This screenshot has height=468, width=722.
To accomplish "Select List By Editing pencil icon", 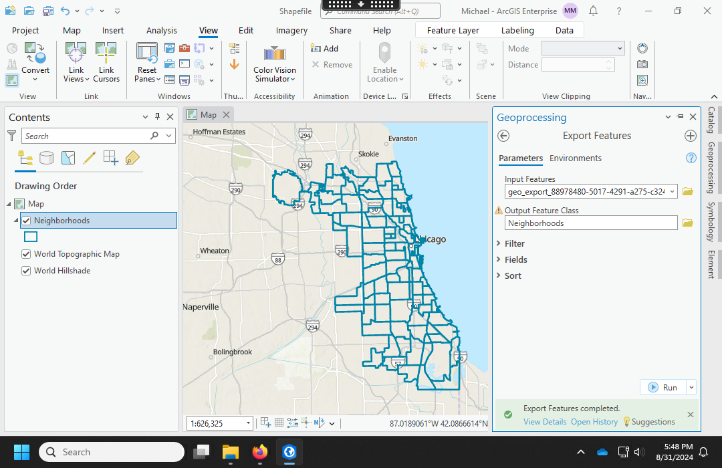I will (89, 158).
